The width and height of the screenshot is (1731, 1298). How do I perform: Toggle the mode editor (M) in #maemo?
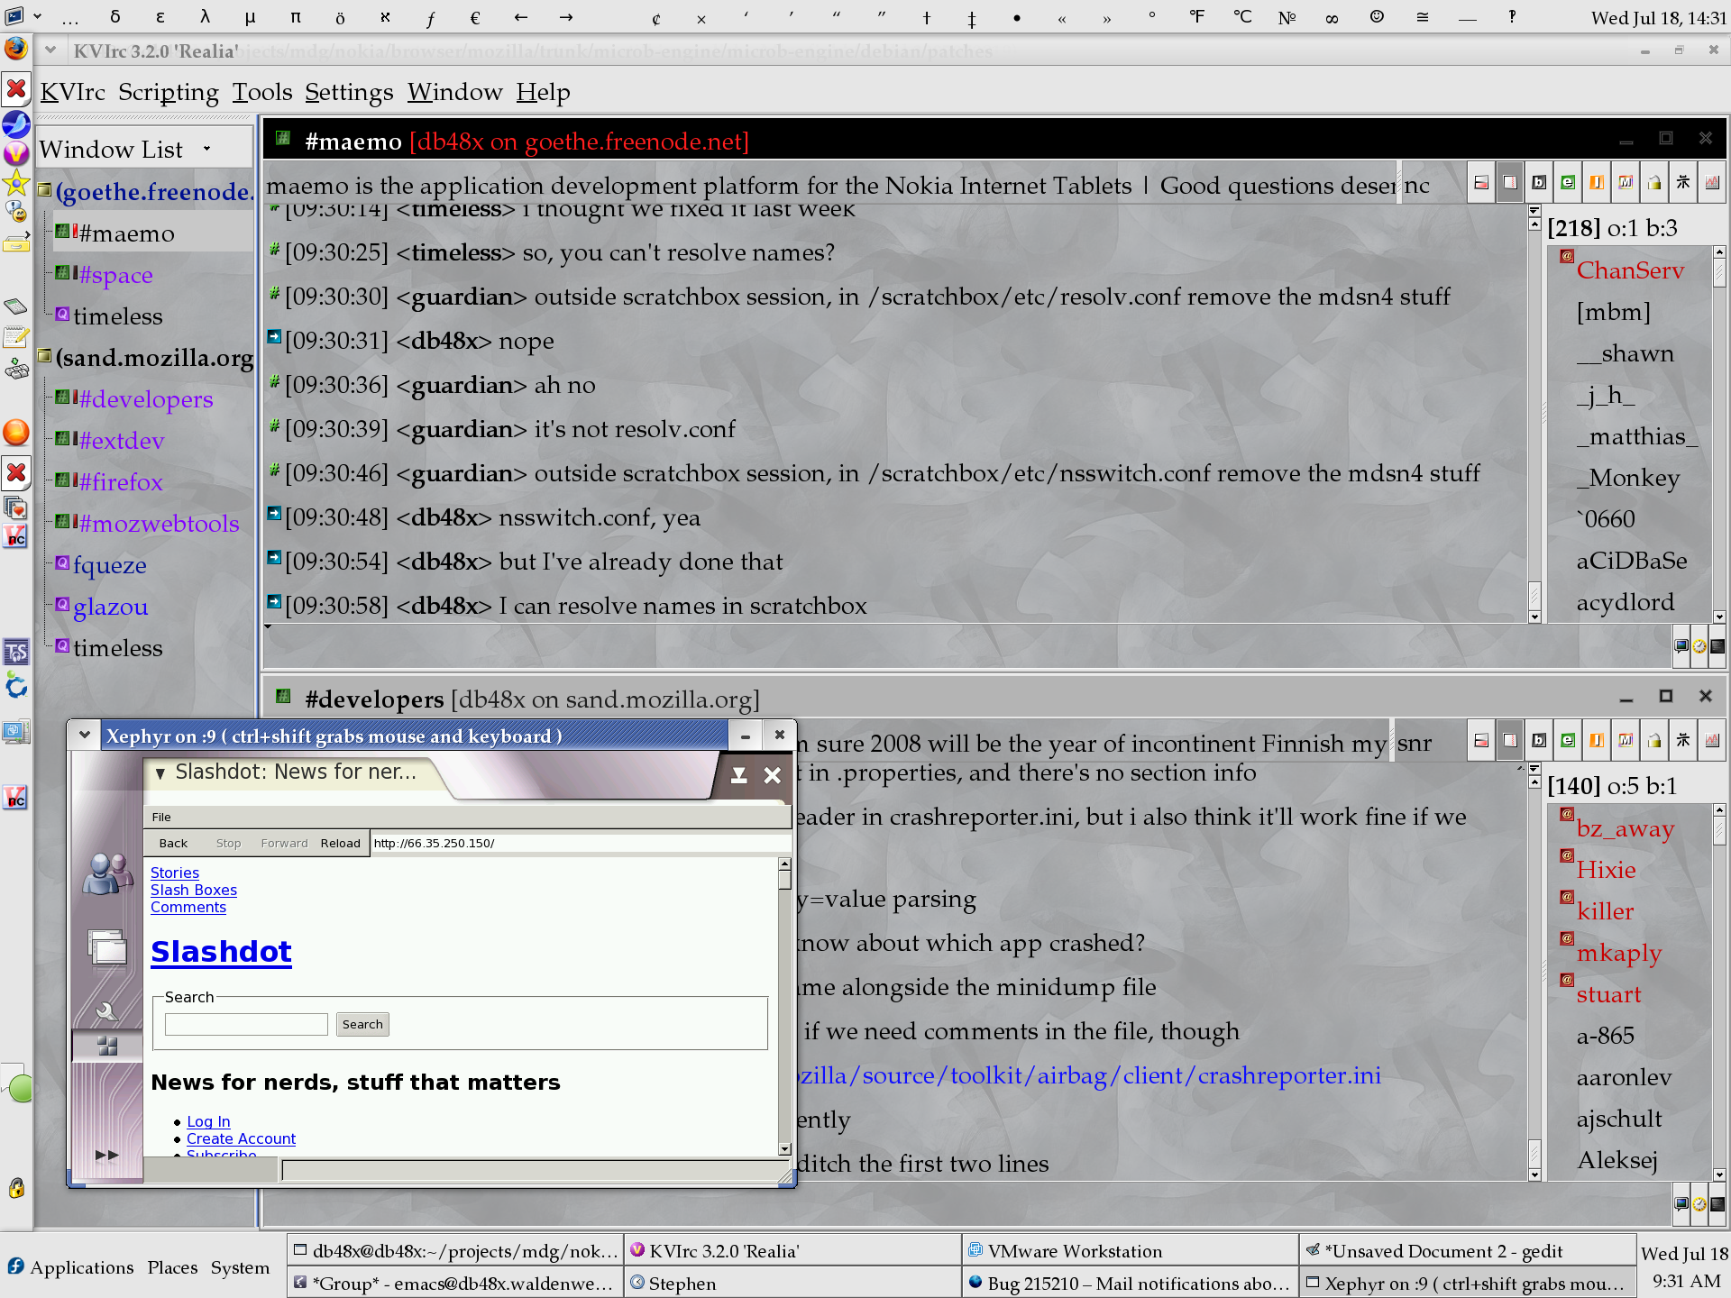1626,183
